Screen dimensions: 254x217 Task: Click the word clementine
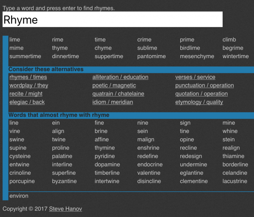[x=194, y=181]
